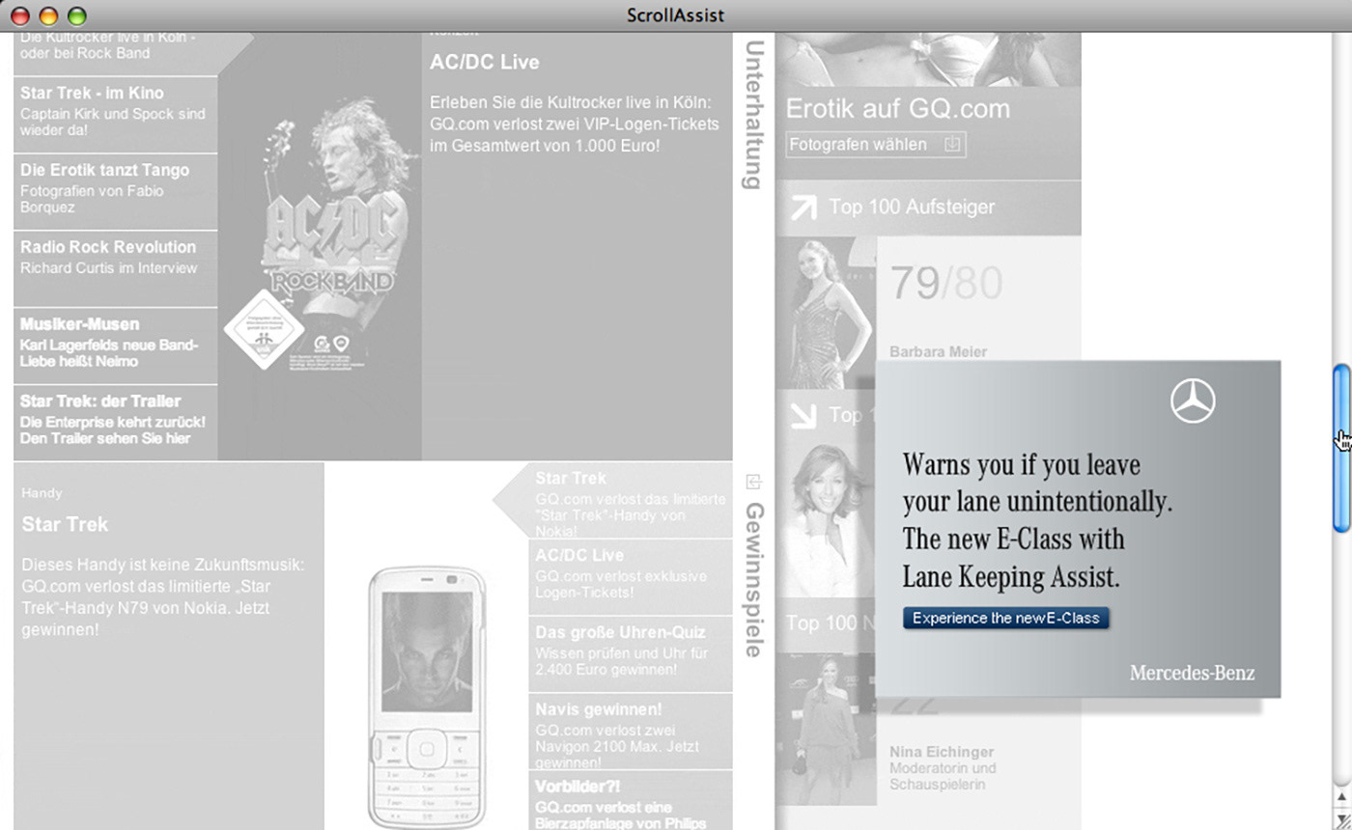Click the small icon above Gewinnspiele label
Screen dimensions: 1352x830
coord(754,481)
